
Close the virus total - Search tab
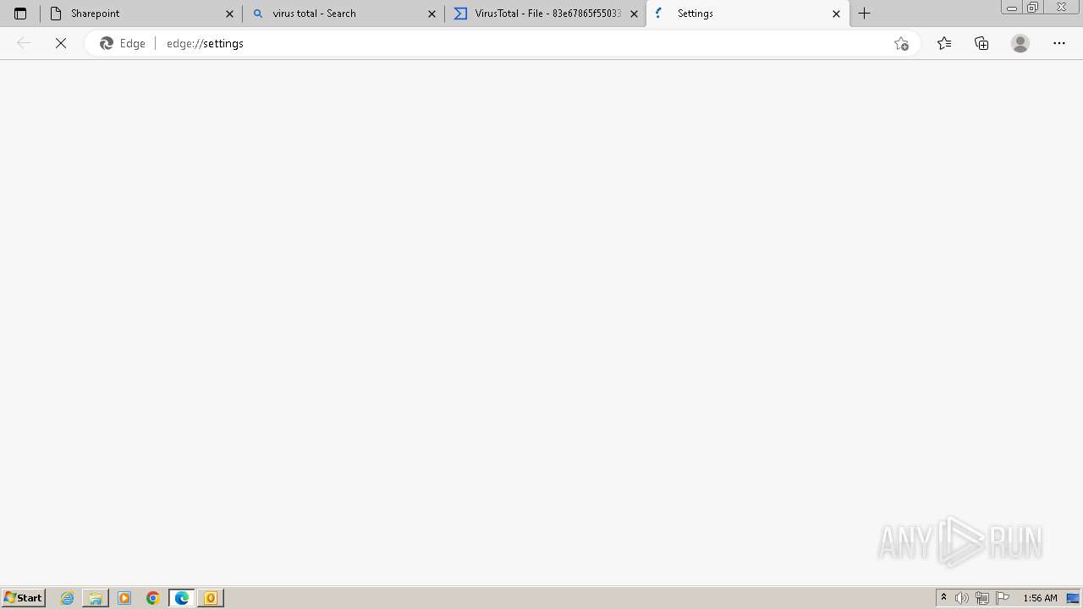(432, 14)
